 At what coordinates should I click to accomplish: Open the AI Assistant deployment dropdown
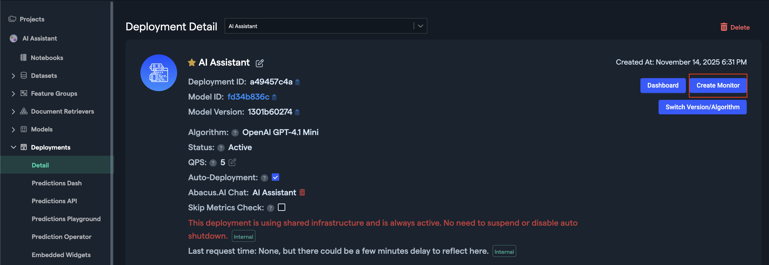pos(420,26)
